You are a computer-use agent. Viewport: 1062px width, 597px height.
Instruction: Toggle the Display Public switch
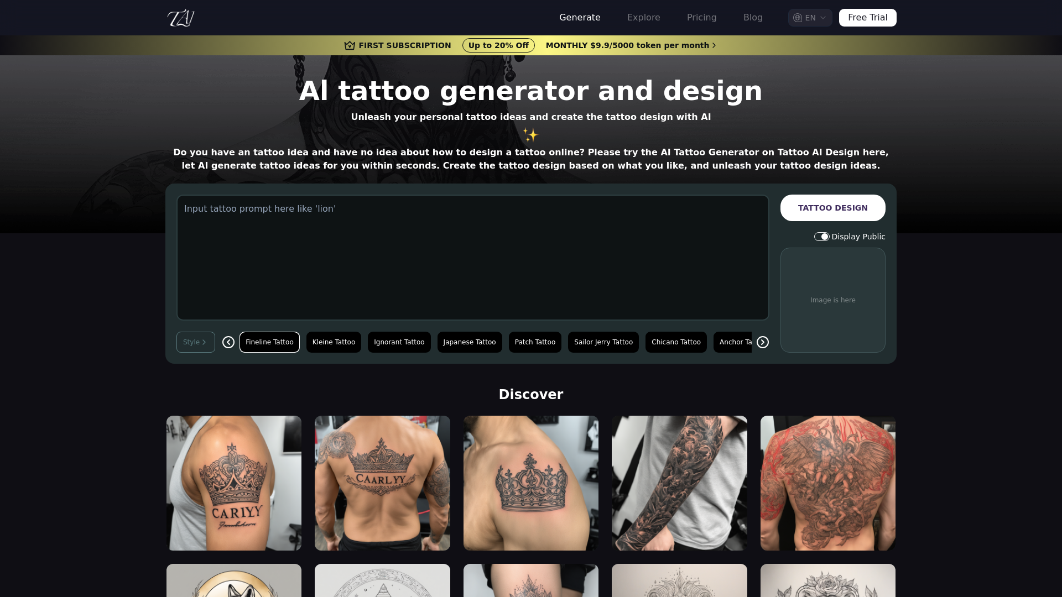point(821,236)
